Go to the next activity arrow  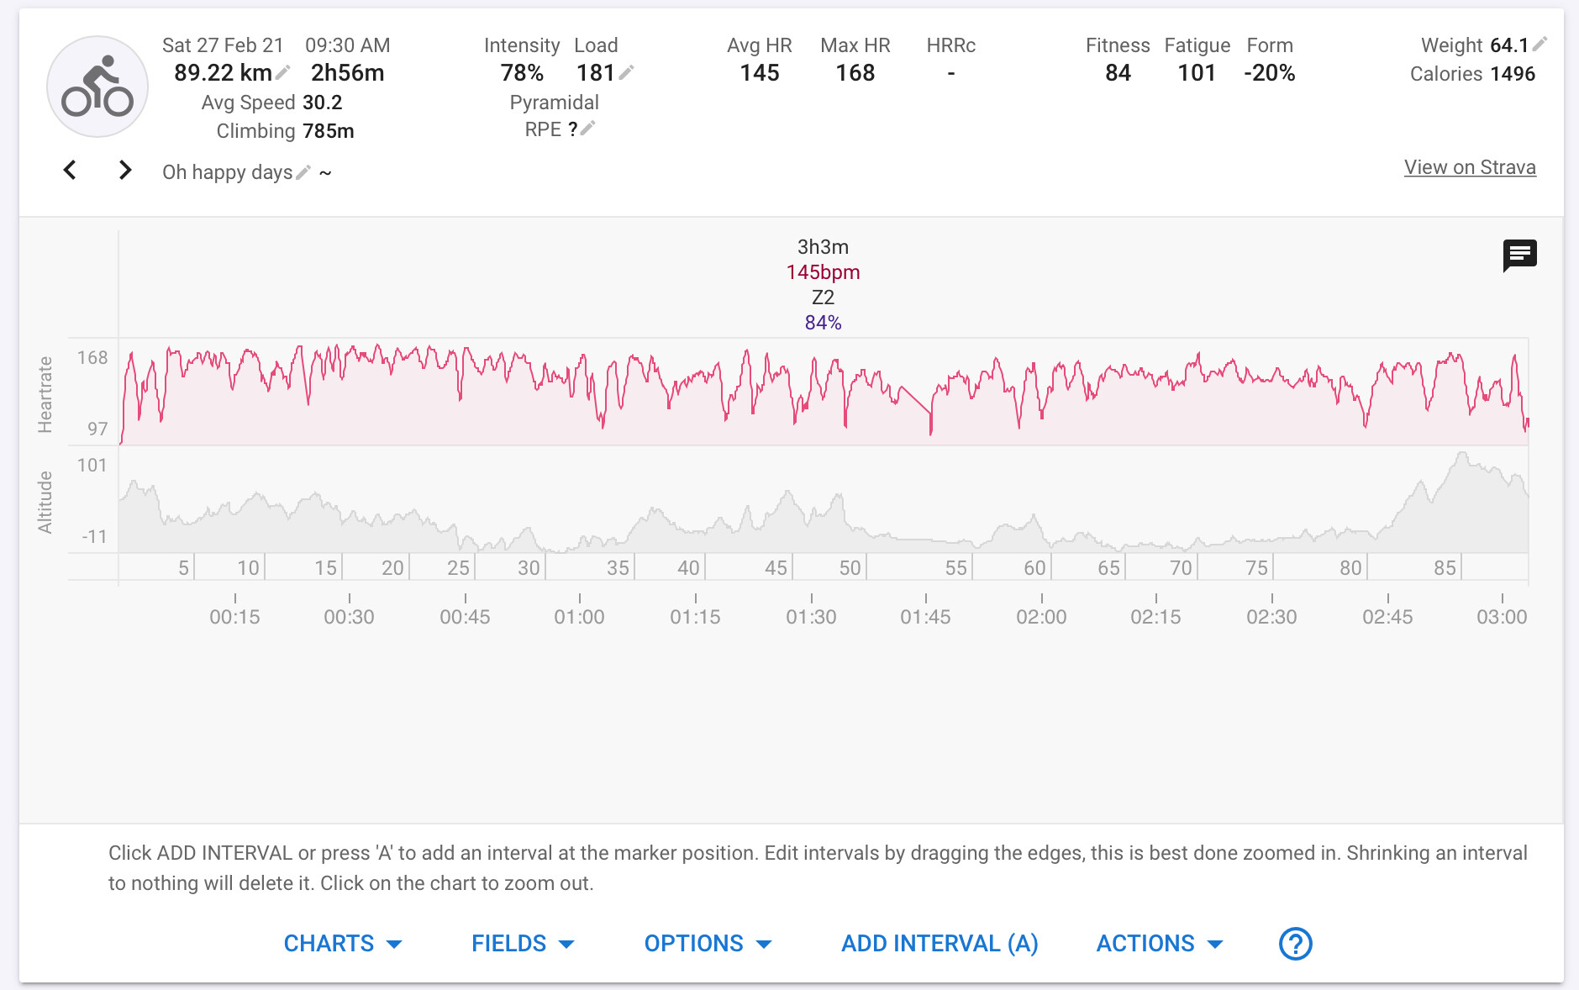124,171
